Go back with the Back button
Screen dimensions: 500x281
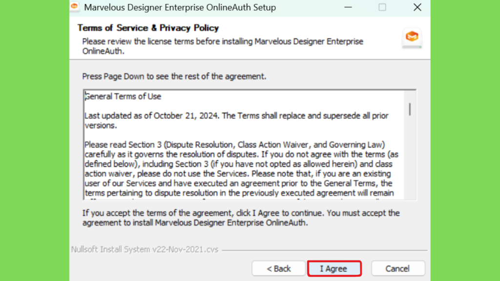point(278,268)
